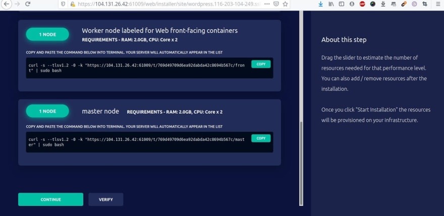444x216 pixels.
Task: Click the CONTINUE button
Action: pos(50,199)
